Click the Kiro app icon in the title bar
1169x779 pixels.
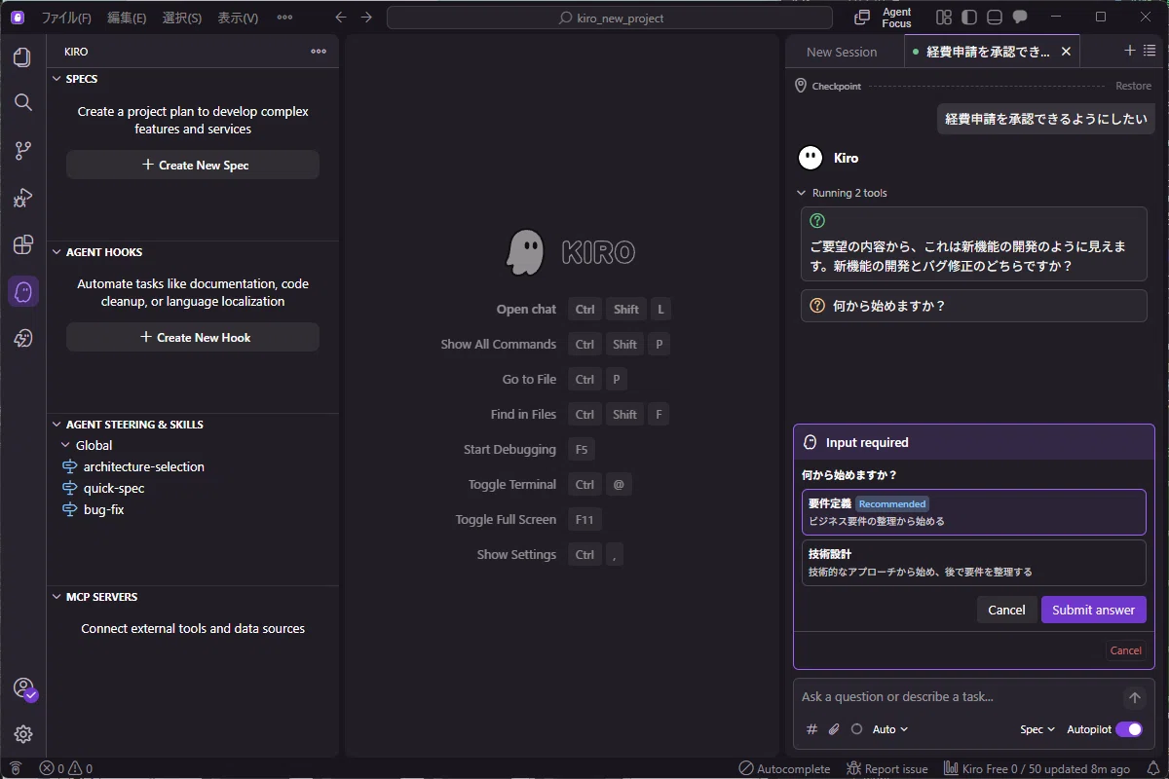pos(18,18)
